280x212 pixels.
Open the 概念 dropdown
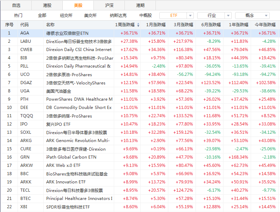point(252,16)
